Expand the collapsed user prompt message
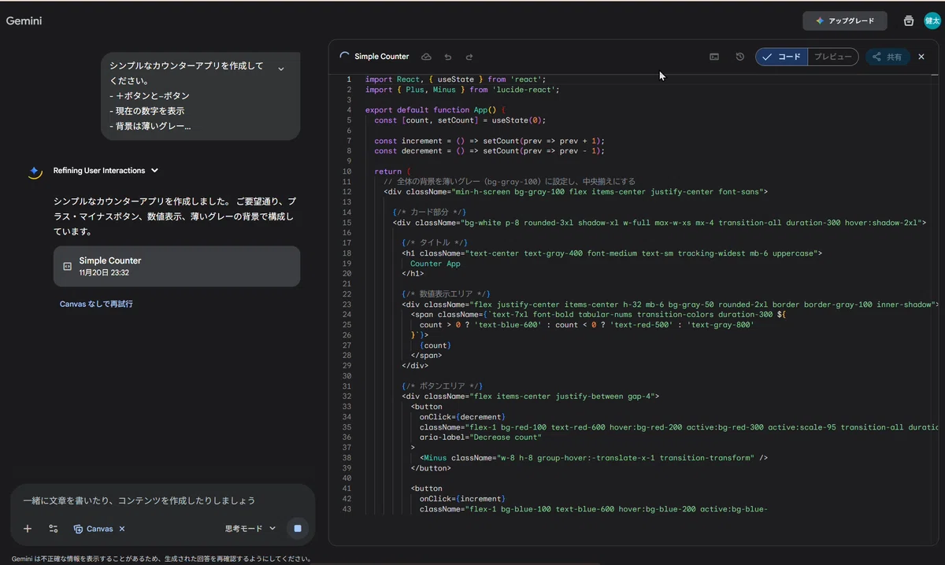This screenshot has height=565, width=945. 281,69
